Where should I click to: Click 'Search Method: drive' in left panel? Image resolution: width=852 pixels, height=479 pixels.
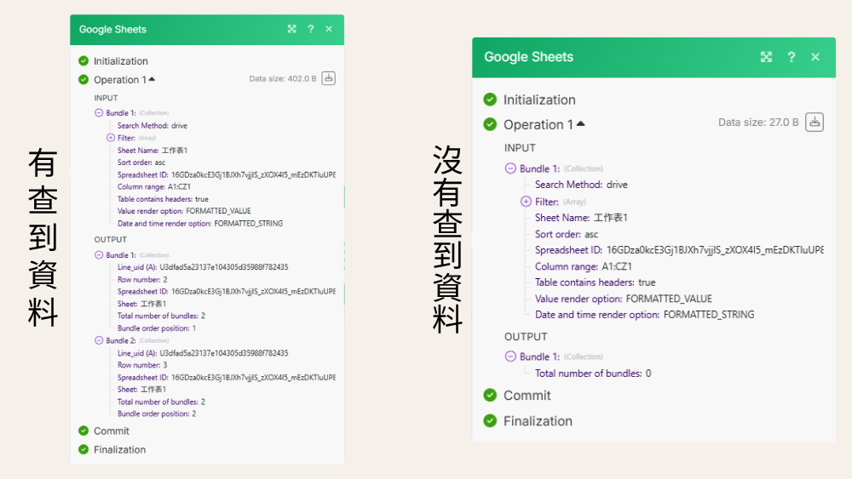click(153, 125)
